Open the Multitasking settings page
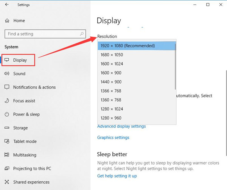The width and height of the screenshot is (227, 190). tap(25, 155)
